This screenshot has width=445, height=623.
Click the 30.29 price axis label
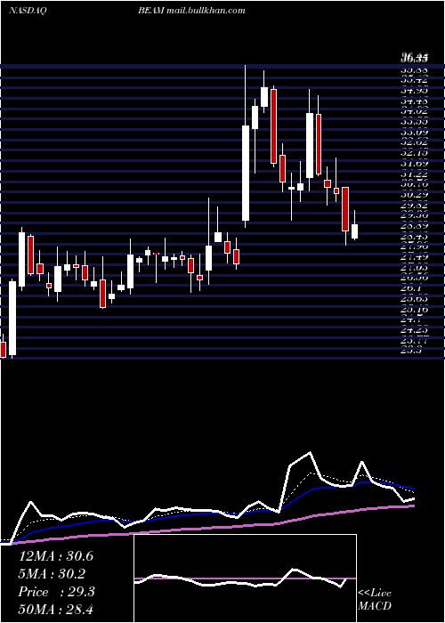click(x=414, y=195)
